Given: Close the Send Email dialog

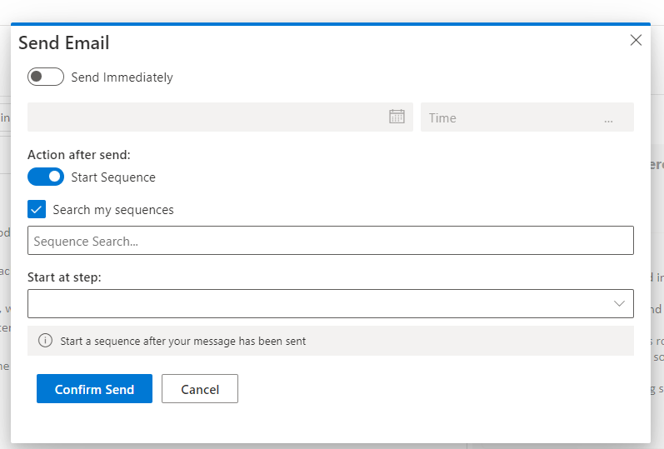Looking at the screenshot, I should tap(636, 40).
